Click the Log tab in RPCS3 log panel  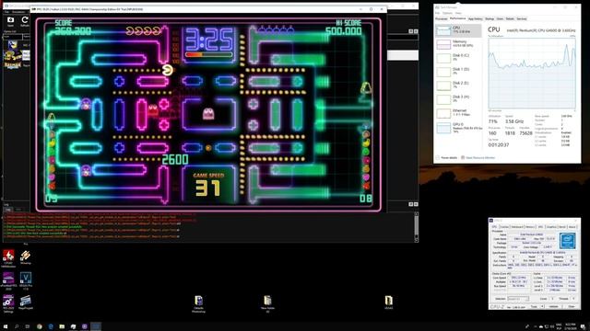(7, 210)
